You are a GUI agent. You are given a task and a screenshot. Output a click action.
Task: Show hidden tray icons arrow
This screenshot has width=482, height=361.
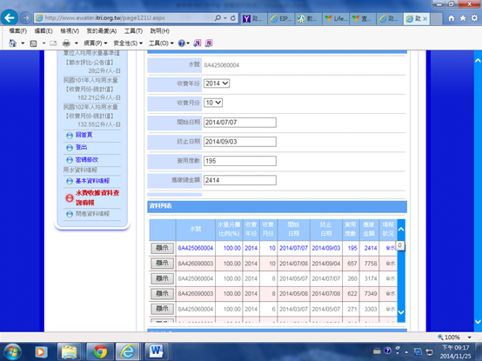click(x=406, y=352)
